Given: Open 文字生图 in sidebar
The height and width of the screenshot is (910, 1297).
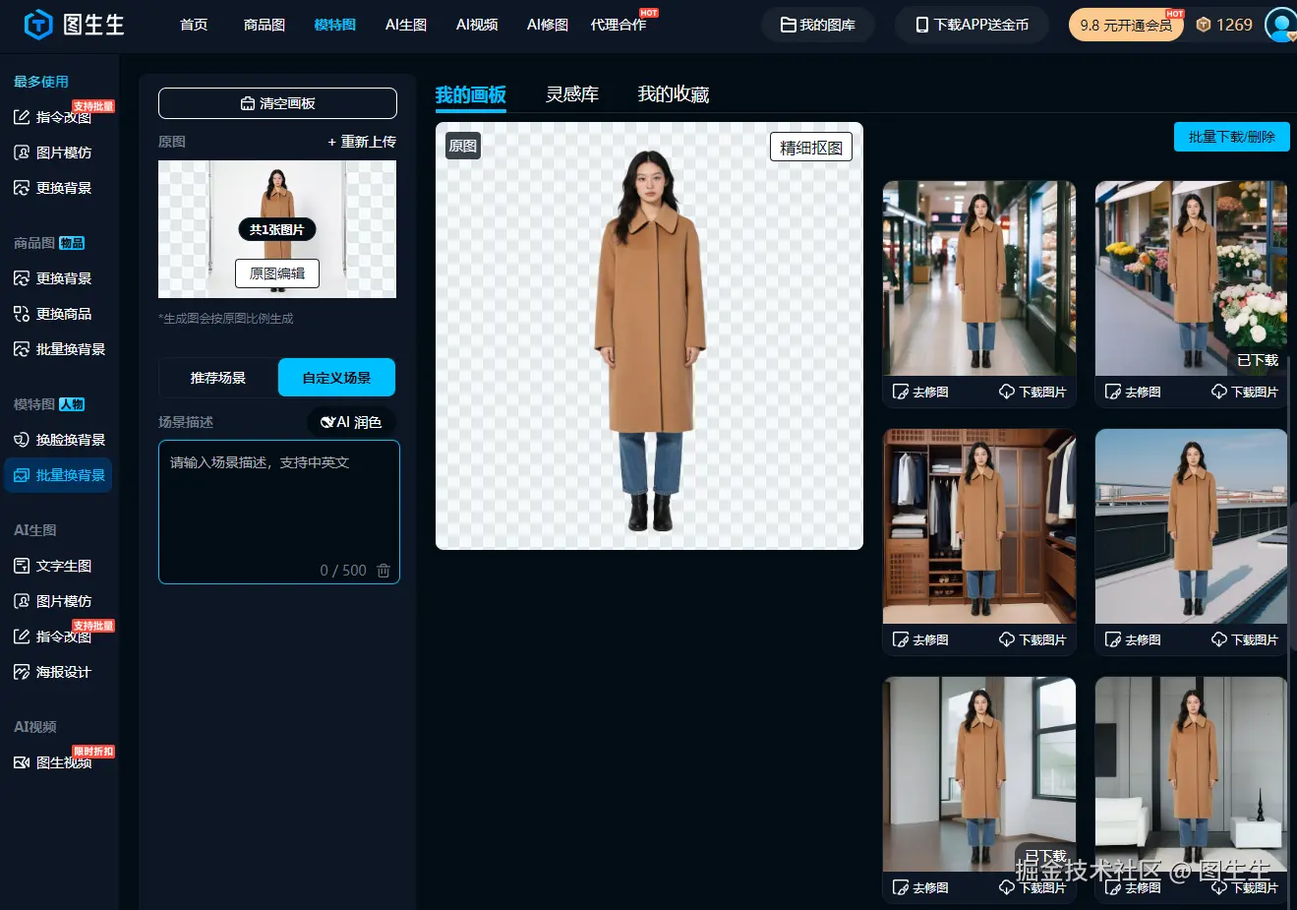Looking at the screenshot, I should click(53, 566).
